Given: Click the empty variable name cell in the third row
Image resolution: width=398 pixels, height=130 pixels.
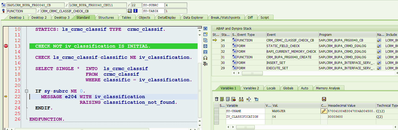Looking at the screenshot, I should (x=245, y=122).
